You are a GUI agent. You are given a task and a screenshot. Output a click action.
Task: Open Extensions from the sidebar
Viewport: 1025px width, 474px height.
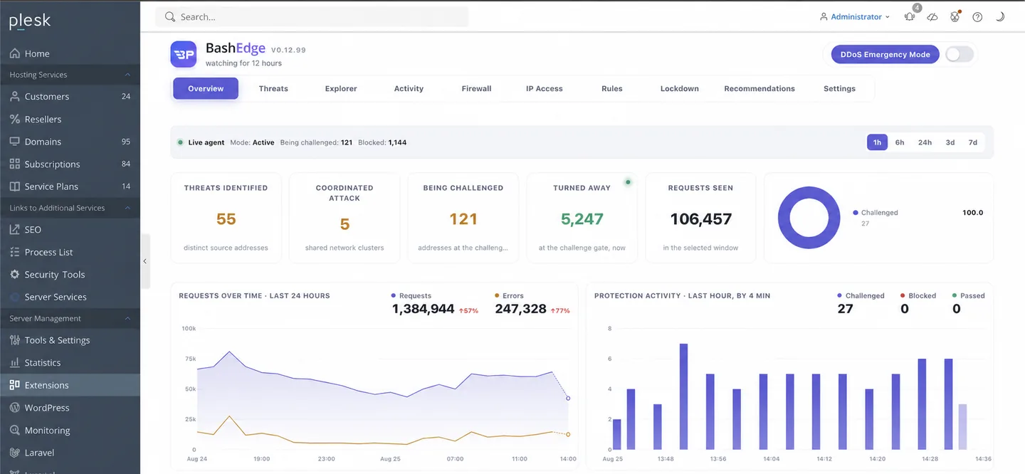coord(70,385)
